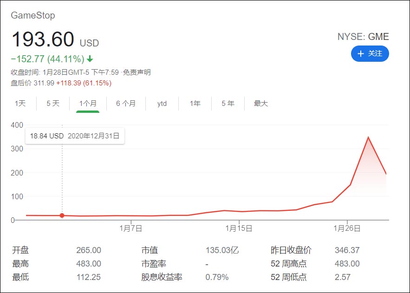This screenshot has width=410, height=293.
Task: Select the 5年 chart tab
Action: 227,104
